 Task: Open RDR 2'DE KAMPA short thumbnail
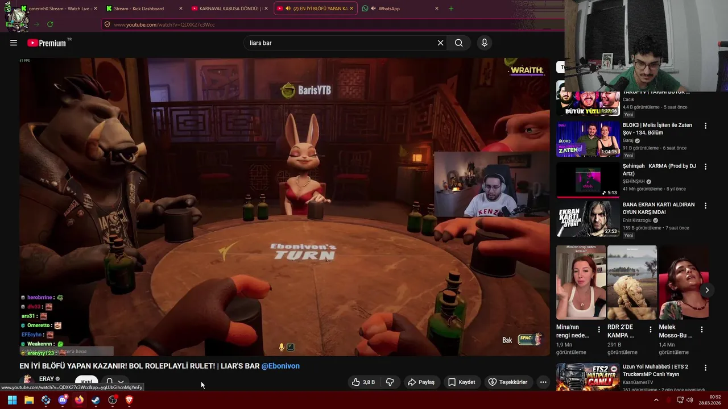(632, 282)
